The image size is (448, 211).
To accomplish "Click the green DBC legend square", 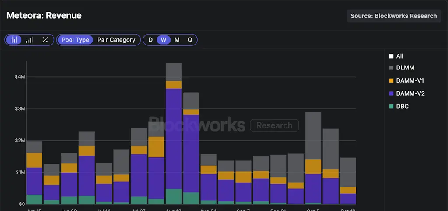I will click(x=391, y=106).
